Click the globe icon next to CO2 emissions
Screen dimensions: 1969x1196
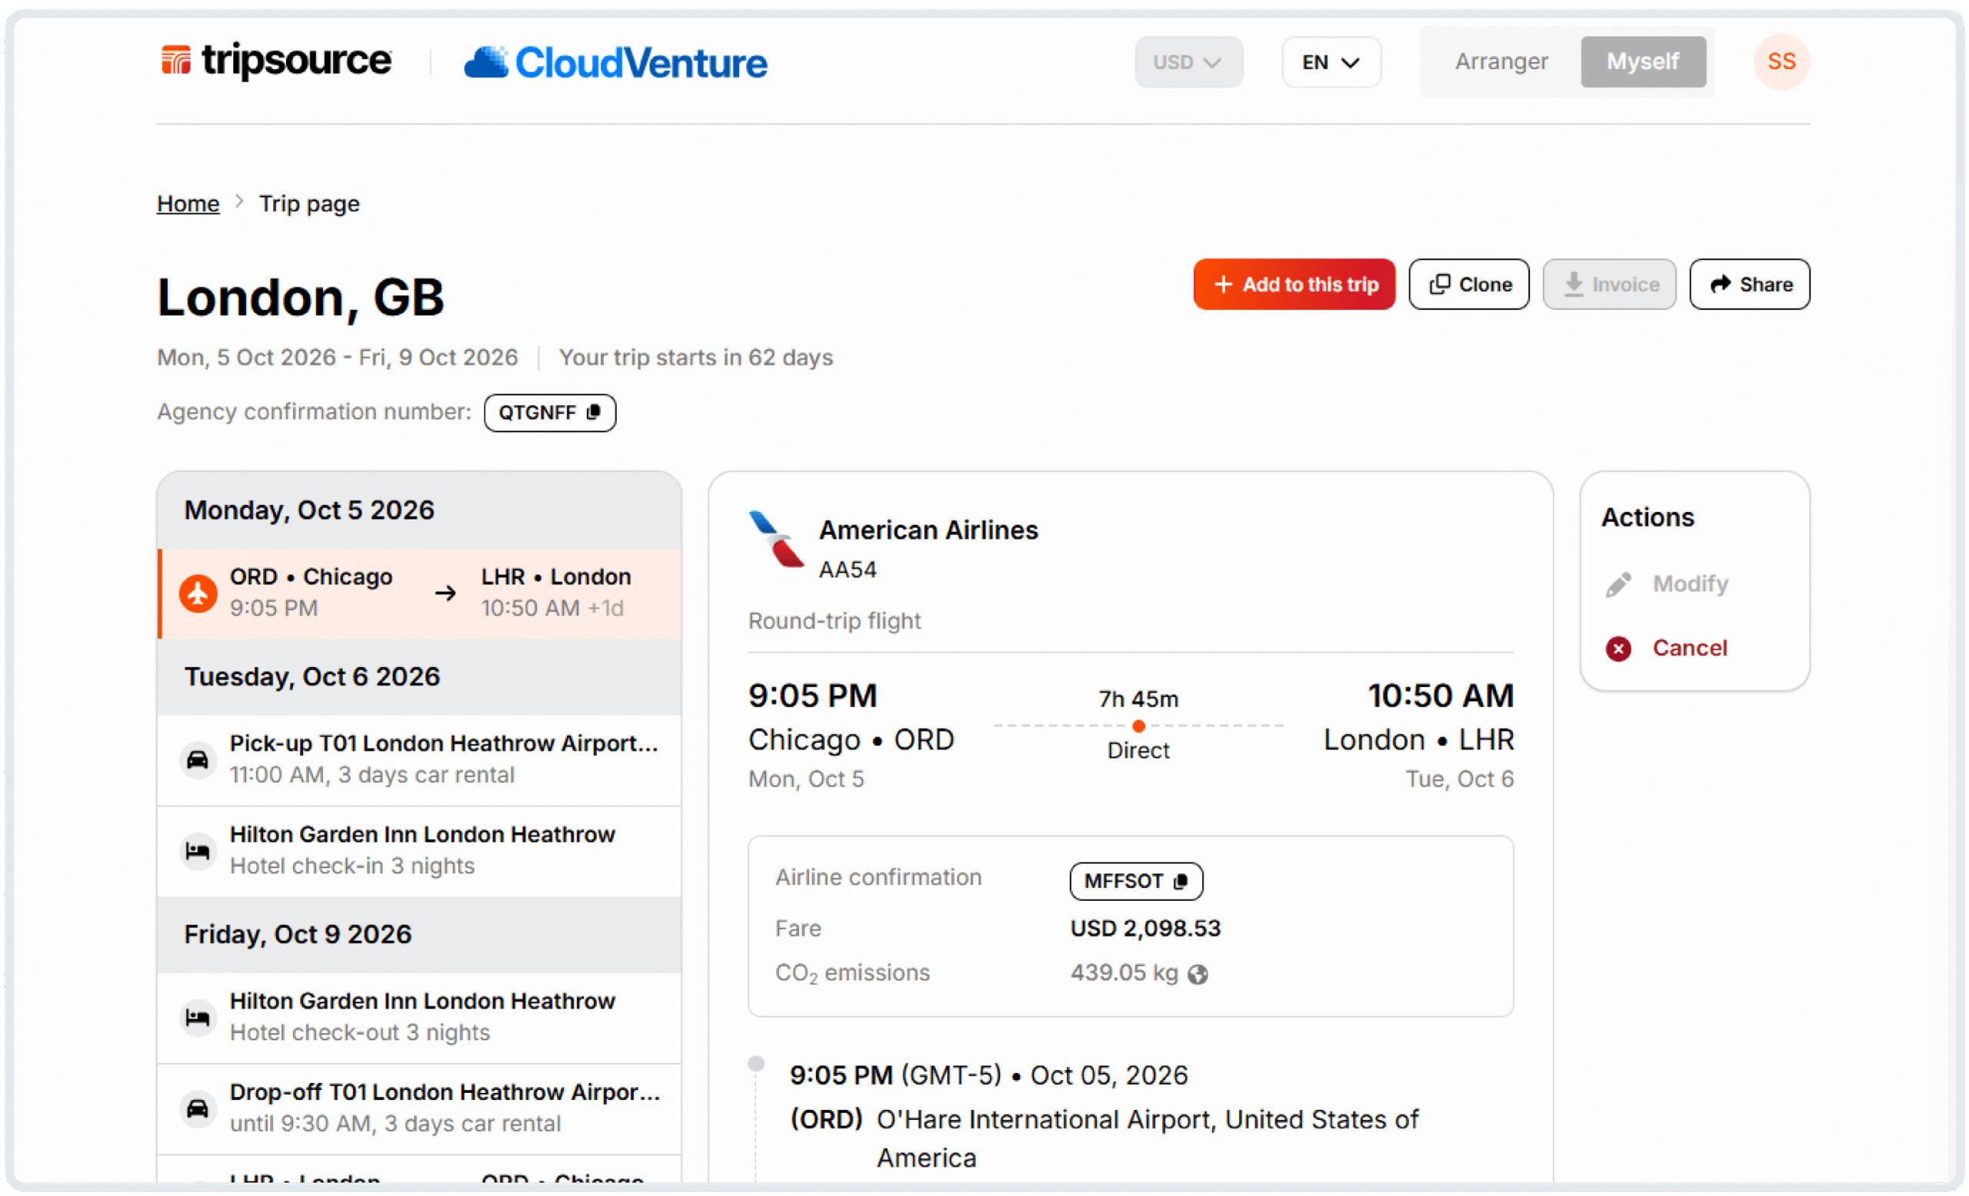1197,974
